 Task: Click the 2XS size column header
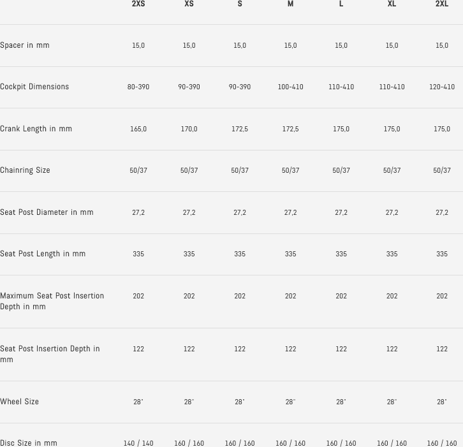(x=138, y=4)
